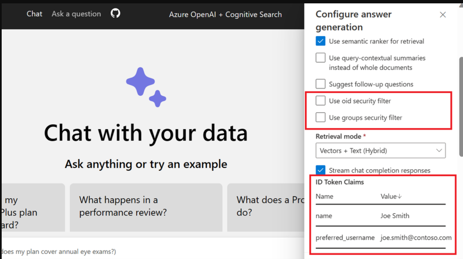
Task: Select the joe.smith@contoso.com value
Action: click(416, 238)
